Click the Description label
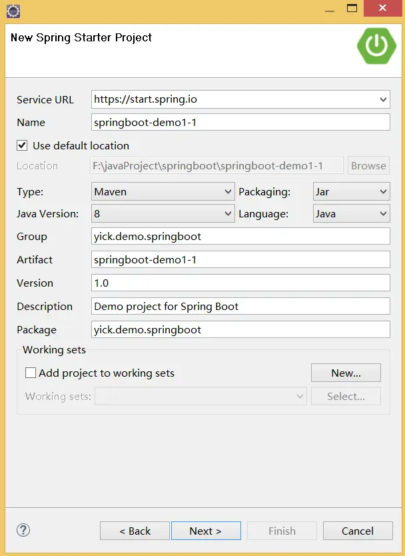 pyautogui.click(x=44, y=307)
